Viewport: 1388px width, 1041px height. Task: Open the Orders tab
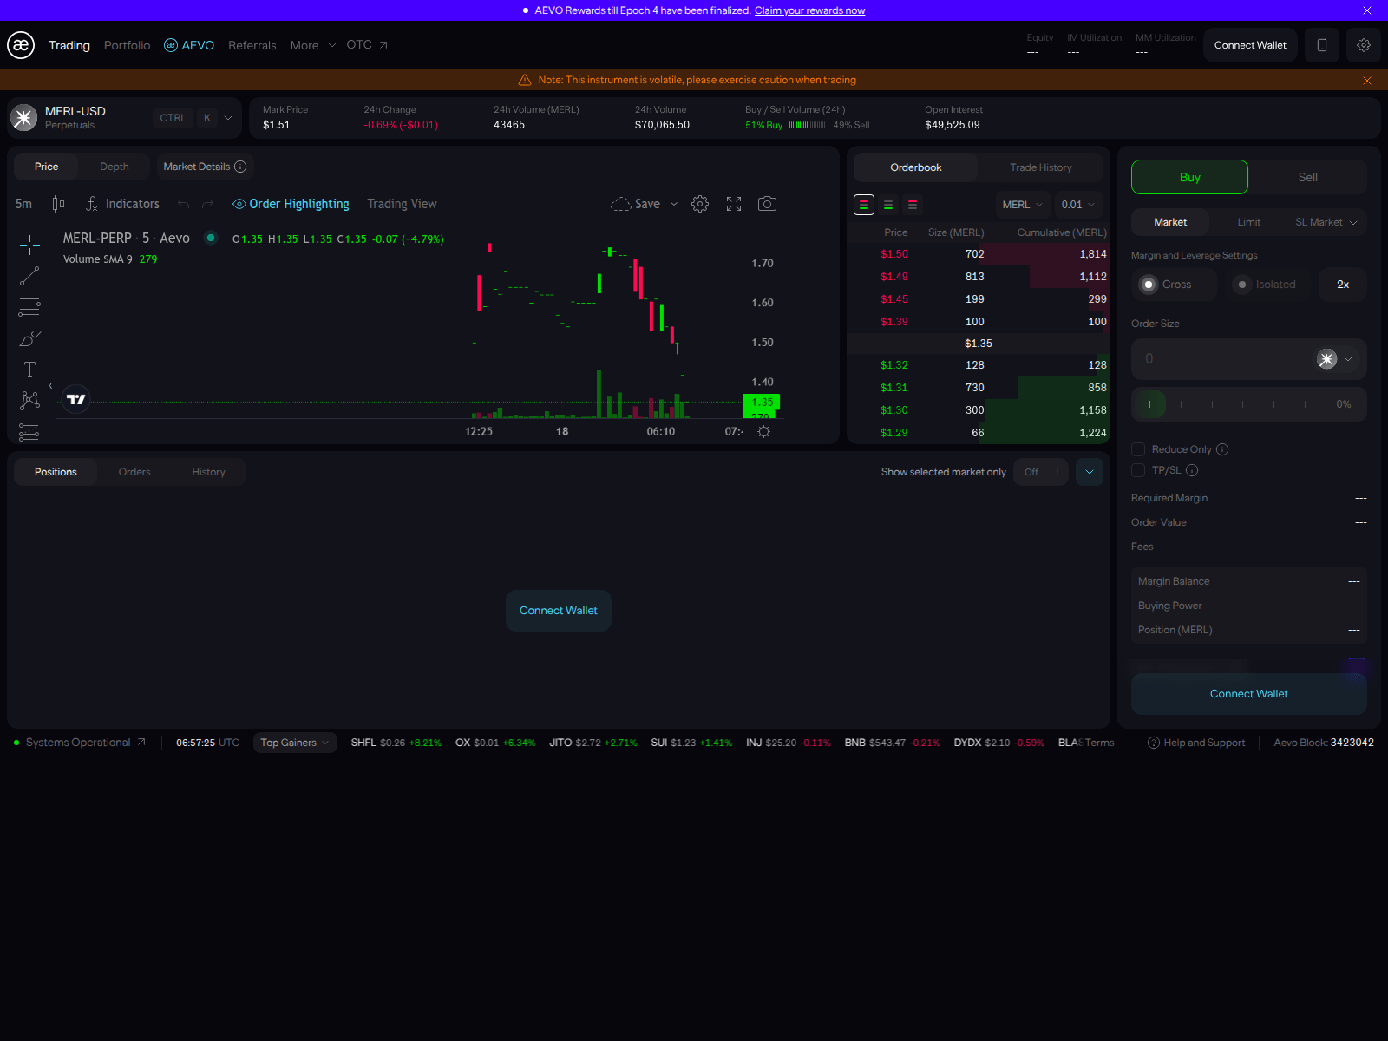(134, 472)
